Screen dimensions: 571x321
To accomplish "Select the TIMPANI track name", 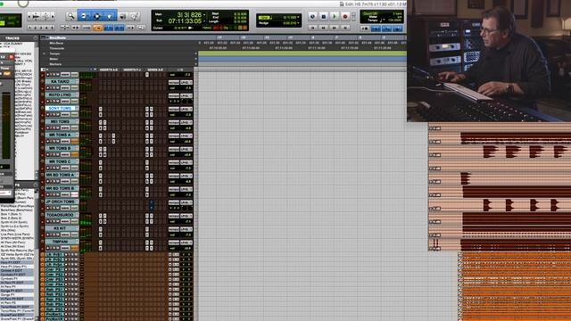I will pyautogui.click(x=61, y=242).
